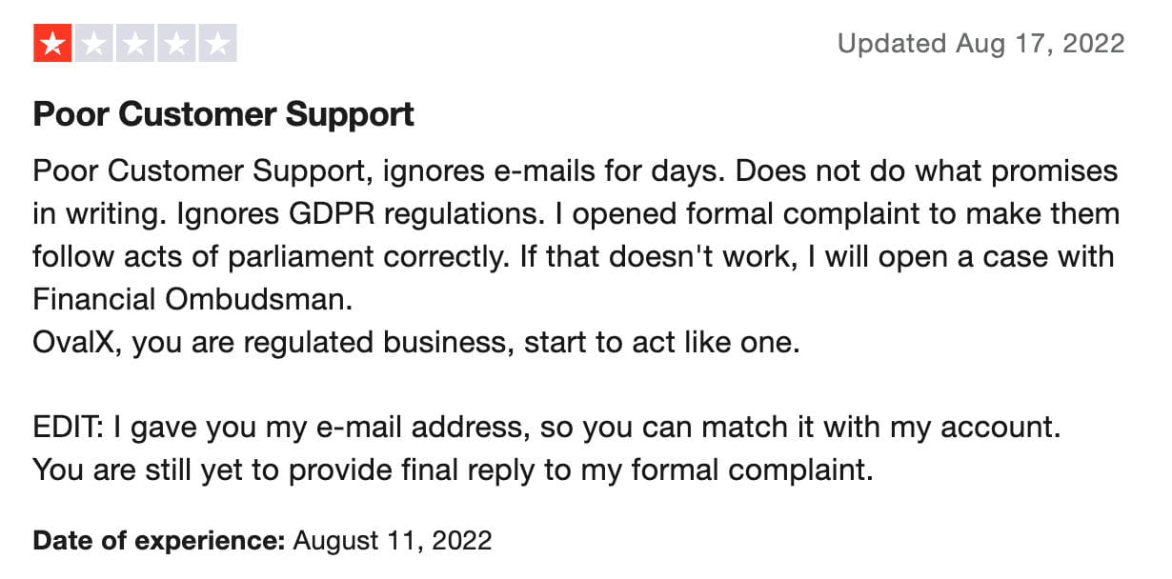Viewport: 1172px width, 579px height.
Task: Click the third grey rating star
Action: [135, 44]
